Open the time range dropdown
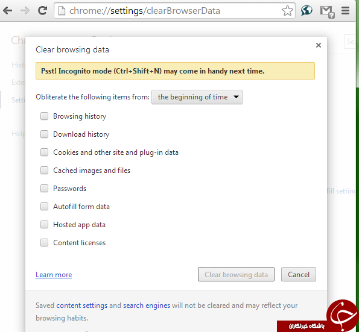359x332 pixels. tap(197, 97)
